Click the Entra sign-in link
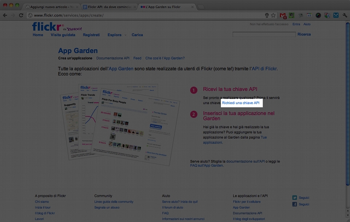This screenshot has width=350, height=222. (x=296, y=24)
